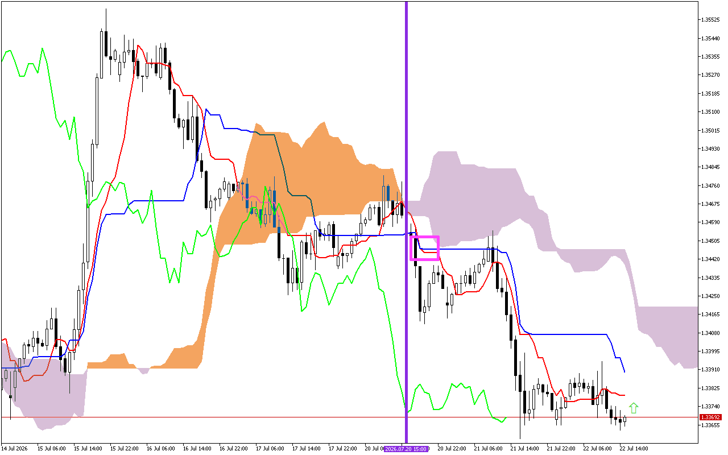Click the 1.34930 price axis label
The image size is (728, 455).
[x=711, y=148]
